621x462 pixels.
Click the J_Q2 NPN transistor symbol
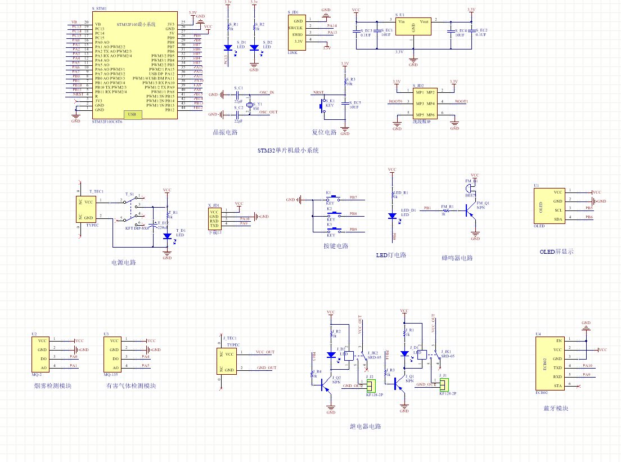click(x=326, y=384)
